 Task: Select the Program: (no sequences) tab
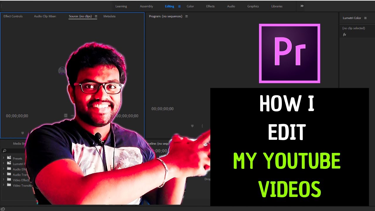tap(166, 16)
